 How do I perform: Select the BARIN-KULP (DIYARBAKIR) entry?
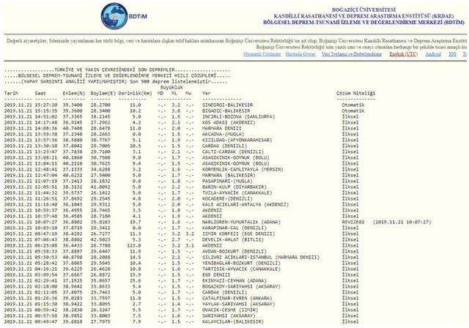point(234,187)
